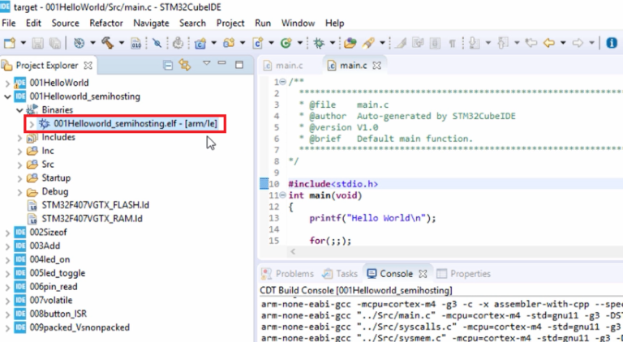Switch to the Properties tab

463,274
